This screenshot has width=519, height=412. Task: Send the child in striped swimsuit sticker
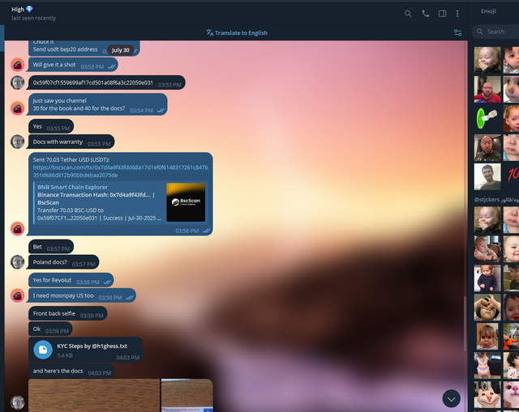487,365
